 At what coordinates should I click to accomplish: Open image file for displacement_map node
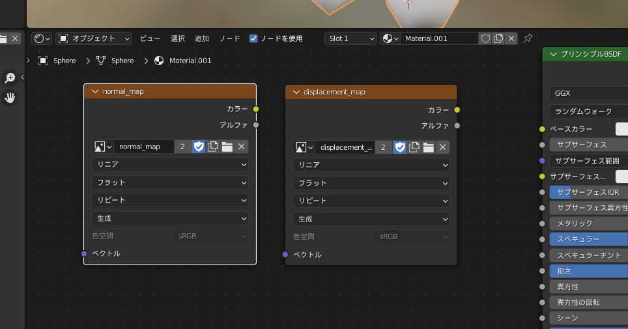428,147
